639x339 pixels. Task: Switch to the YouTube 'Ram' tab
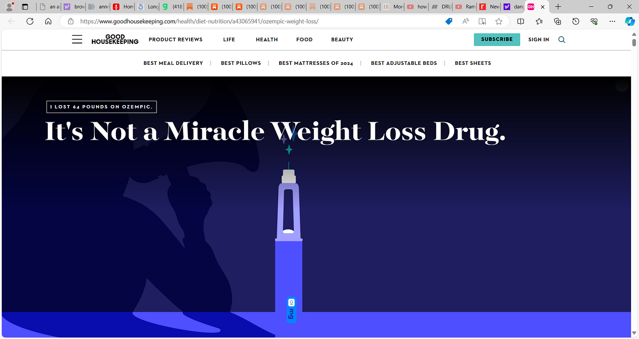tap(465, 7)
